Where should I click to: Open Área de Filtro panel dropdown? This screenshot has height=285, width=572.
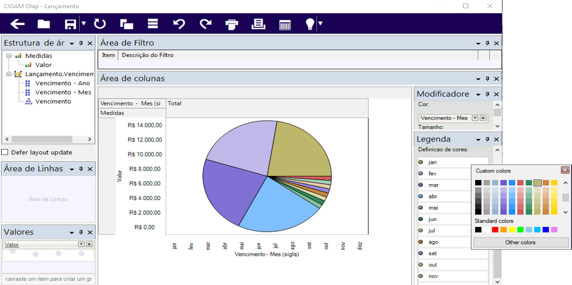click(478, 43)
